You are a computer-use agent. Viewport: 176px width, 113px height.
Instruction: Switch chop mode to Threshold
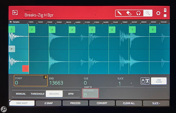pyautogui.click(x=37, y=94)
